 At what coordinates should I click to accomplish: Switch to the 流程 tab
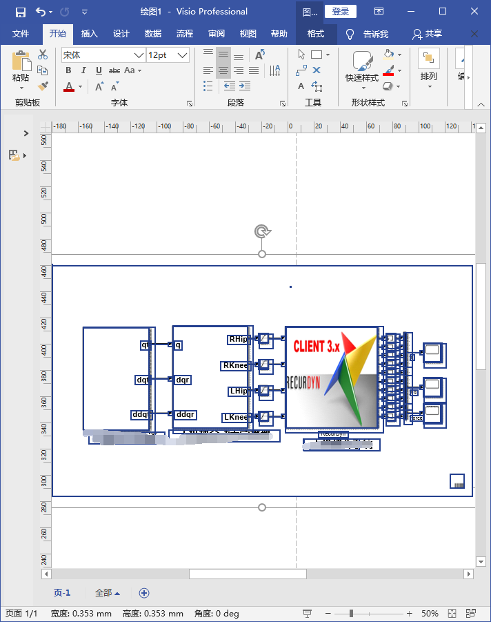(184, 34)
